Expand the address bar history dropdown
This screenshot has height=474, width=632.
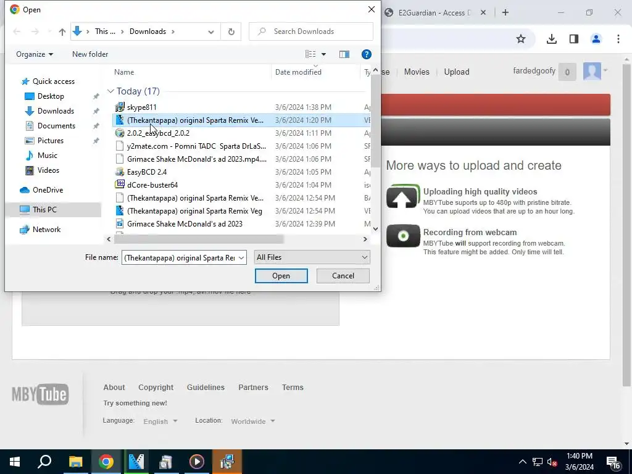(x=211, y=32)
